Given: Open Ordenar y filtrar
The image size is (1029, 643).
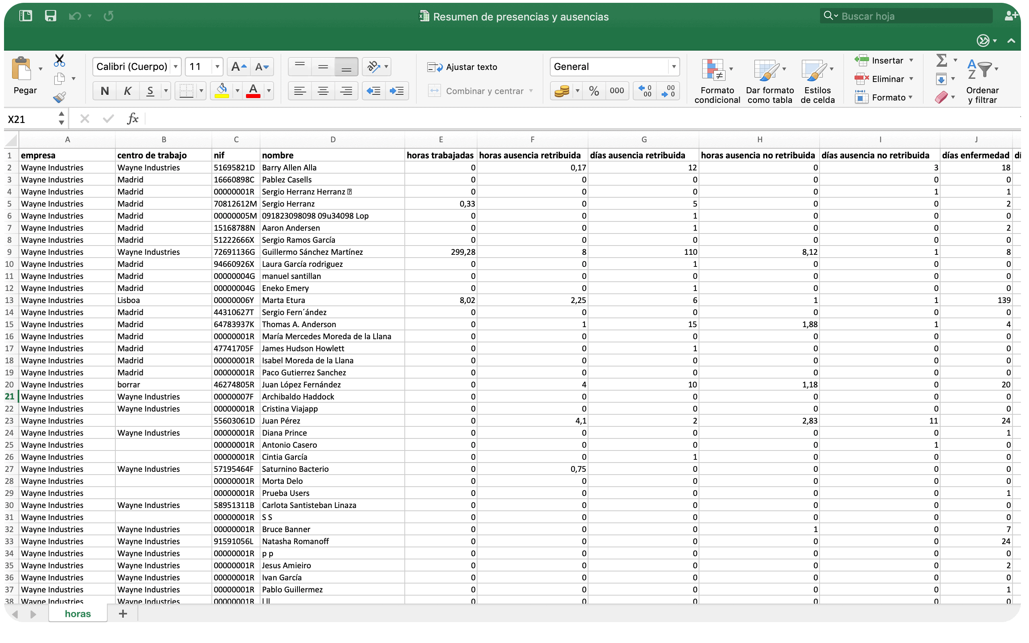Looking at the screenshot, I should [x=982, y=81].
